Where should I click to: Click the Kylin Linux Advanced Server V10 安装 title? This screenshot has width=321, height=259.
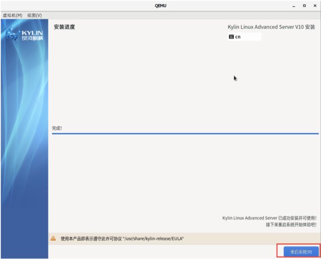pos(271,27)
